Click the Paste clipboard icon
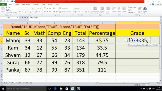Viewport: 162px width, 91px height. click(x=3, y=9)
